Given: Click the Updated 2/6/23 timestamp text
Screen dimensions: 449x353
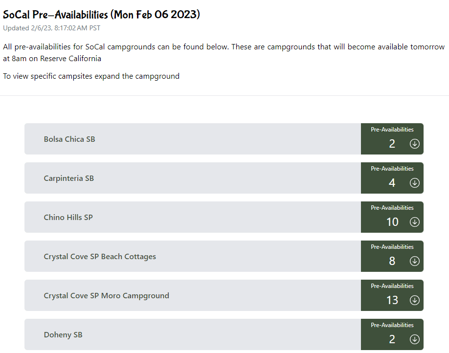Looking at the screenshot, I should pos(51,28).
